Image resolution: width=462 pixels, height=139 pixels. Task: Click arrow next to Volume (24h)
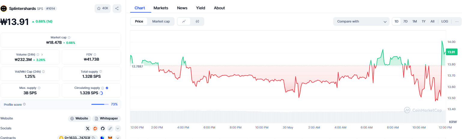coord(42,55)
